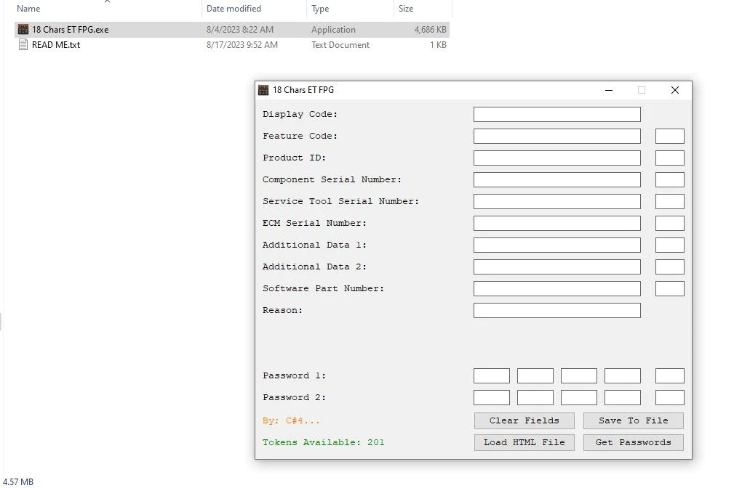
Task: Click the Type column header
Action: [320, 9]
